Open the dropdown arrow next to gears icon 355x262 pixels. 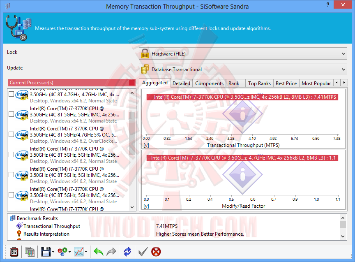click(69, 252)
